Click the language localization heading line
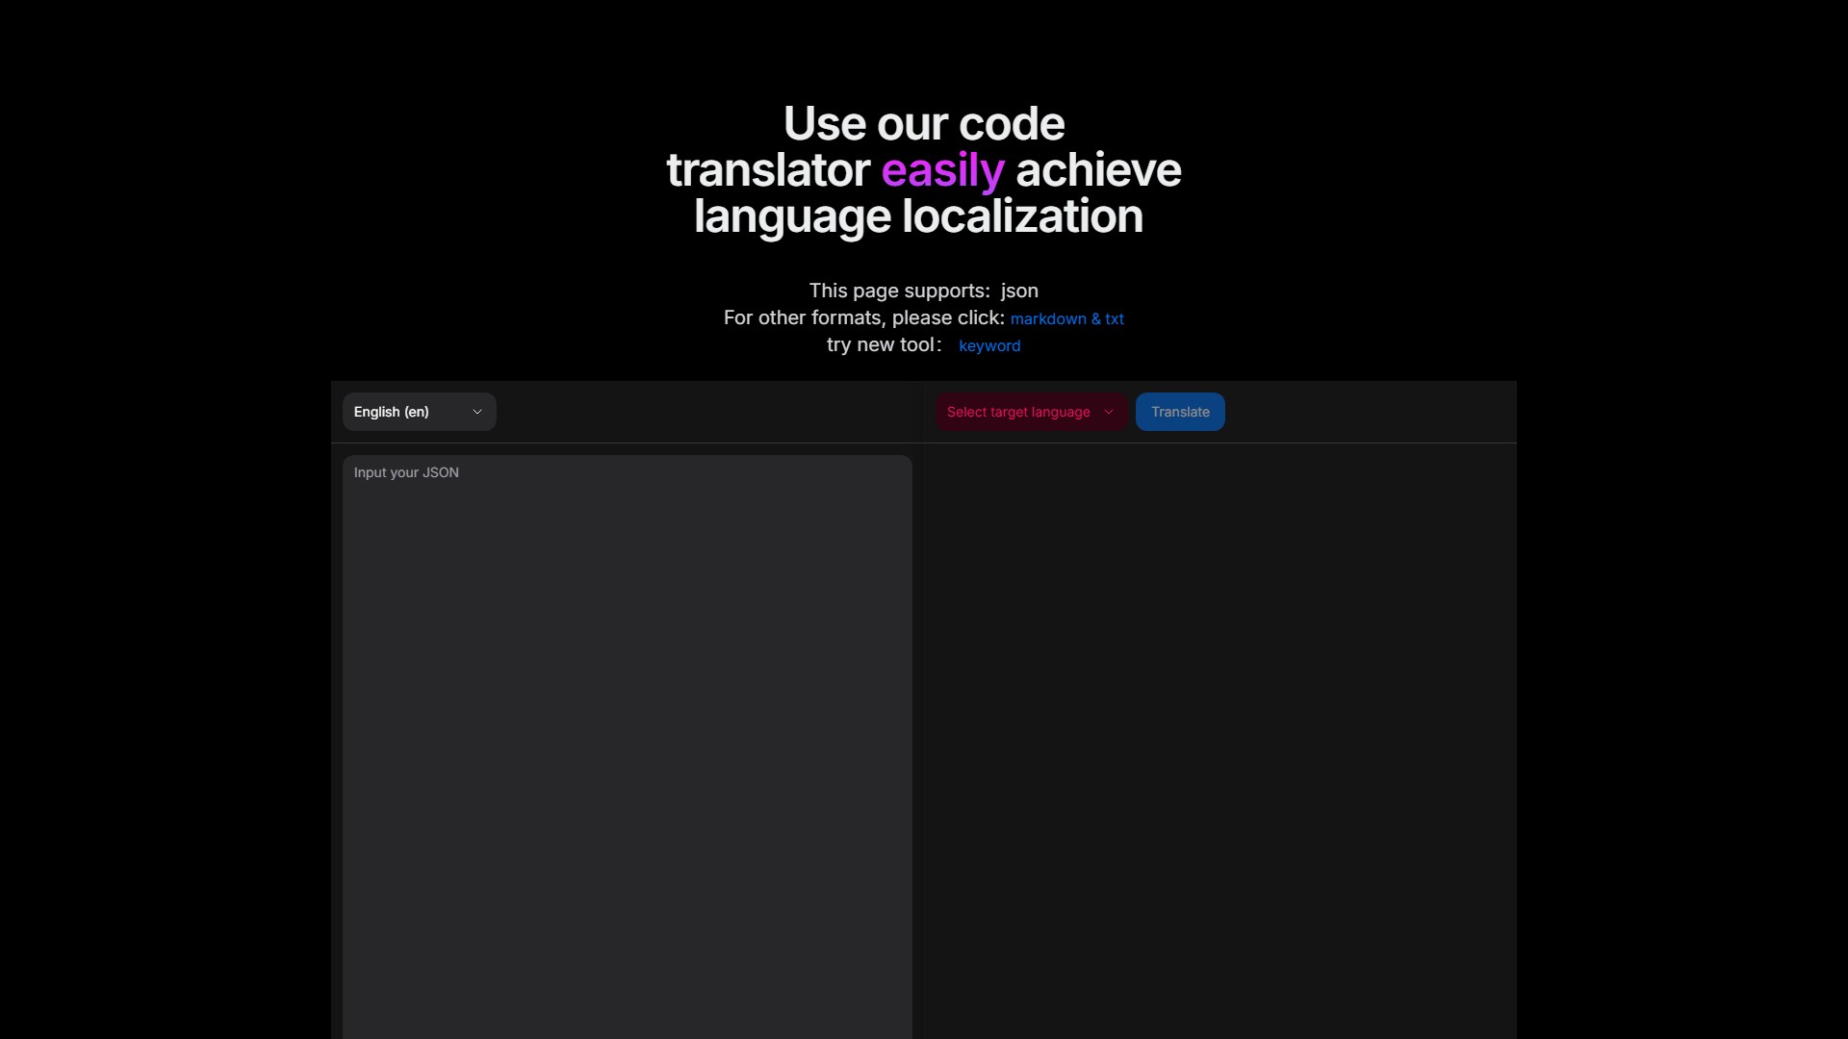1848x1039 pixels. pyautogui.click(x=918, y=216)
